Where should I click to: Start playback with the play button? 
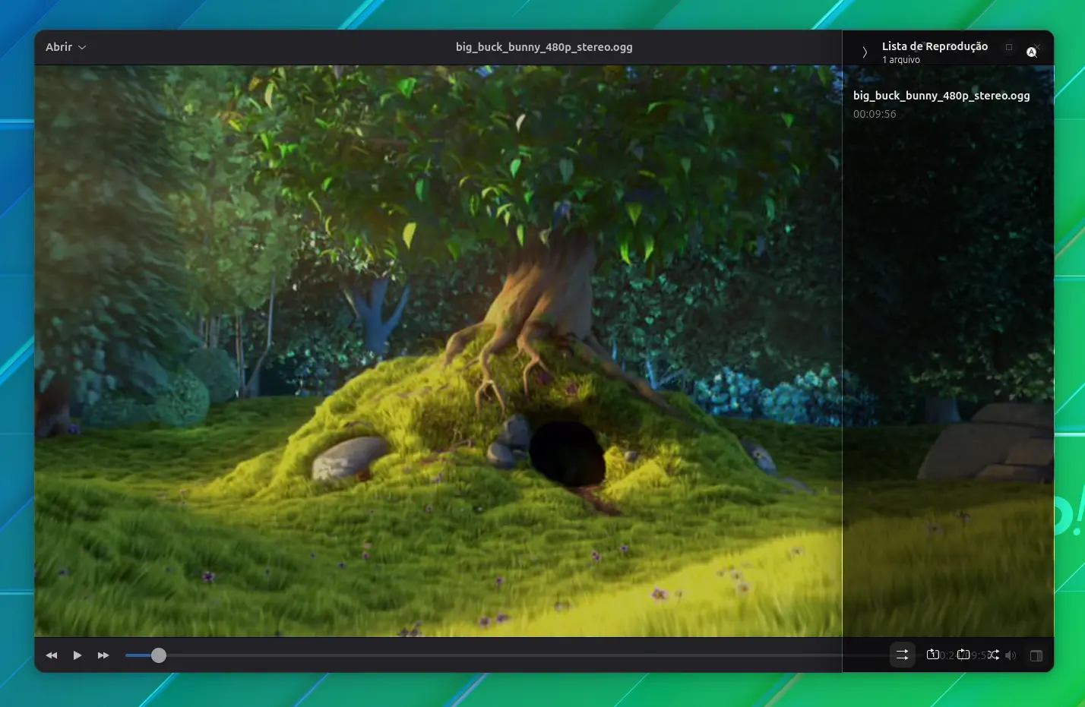77,655
